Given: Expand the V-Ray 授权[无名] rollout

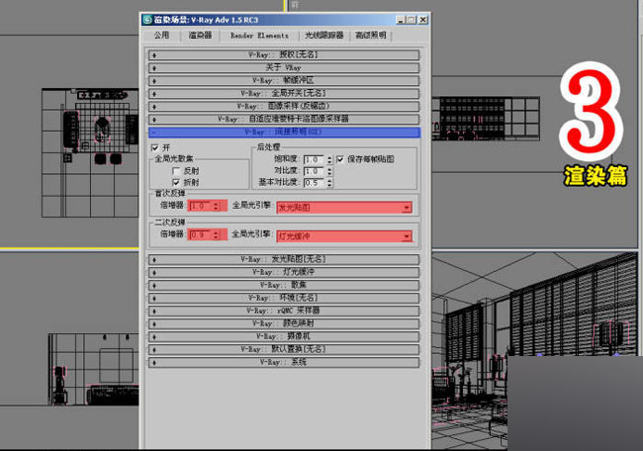Looking at the screenshot, I should tap(284, 54).
